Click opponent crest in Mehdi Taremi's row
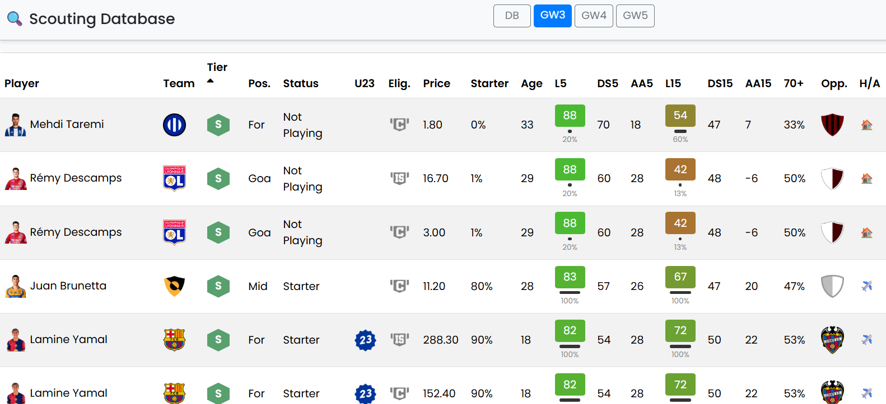 click(832, 125)
